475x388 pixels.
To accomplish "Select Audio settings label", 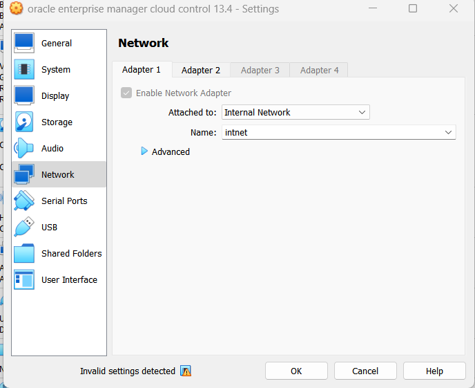I will (52, 148).
